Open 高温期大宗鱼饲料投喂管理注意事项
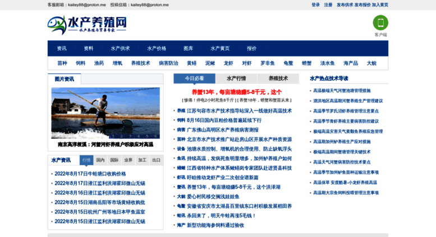Viewport: 436px width, 237px height. click(346, 193)
